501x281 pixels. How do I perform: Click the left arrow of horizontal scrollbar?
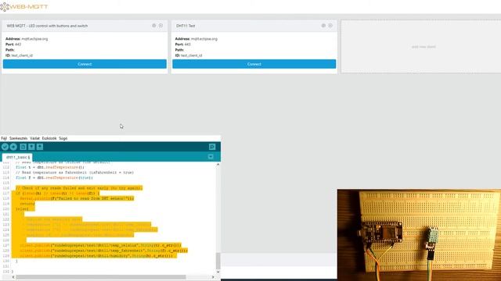[x=13, y=277]
